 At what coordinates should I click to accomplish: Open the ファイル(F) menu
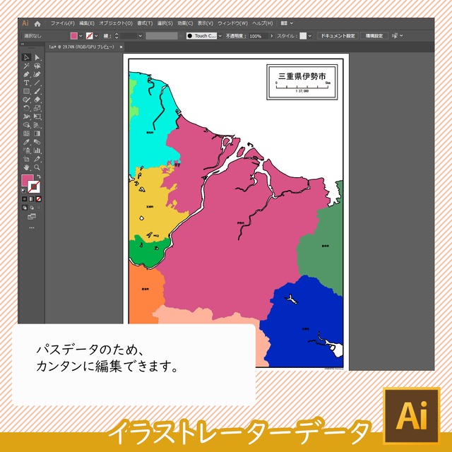tap(63, 23)
